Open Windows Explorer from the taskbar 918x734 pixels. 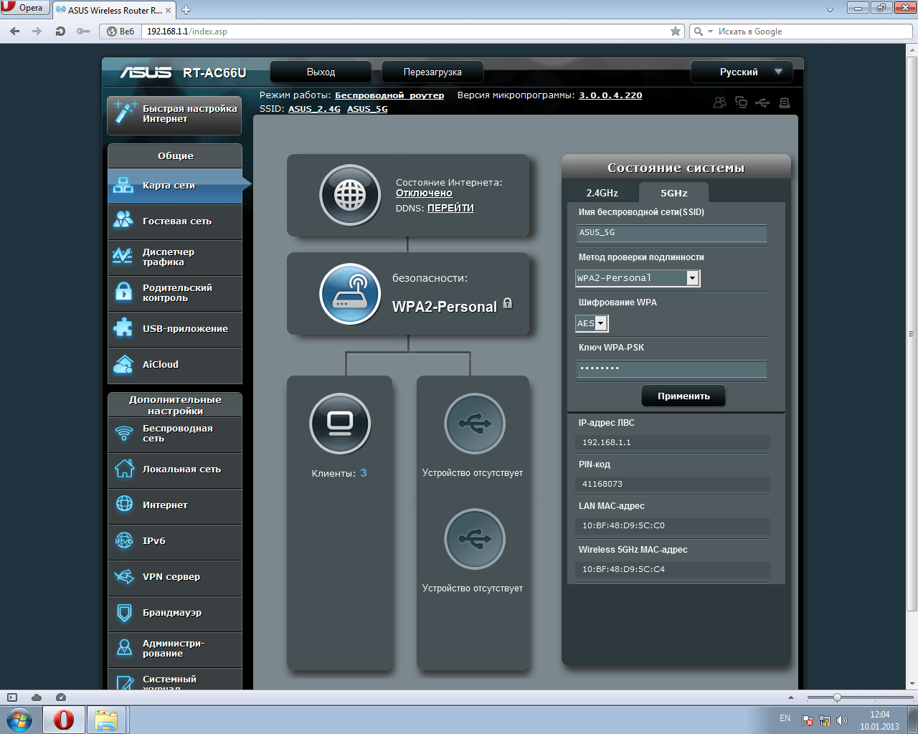tap(106, 720)
